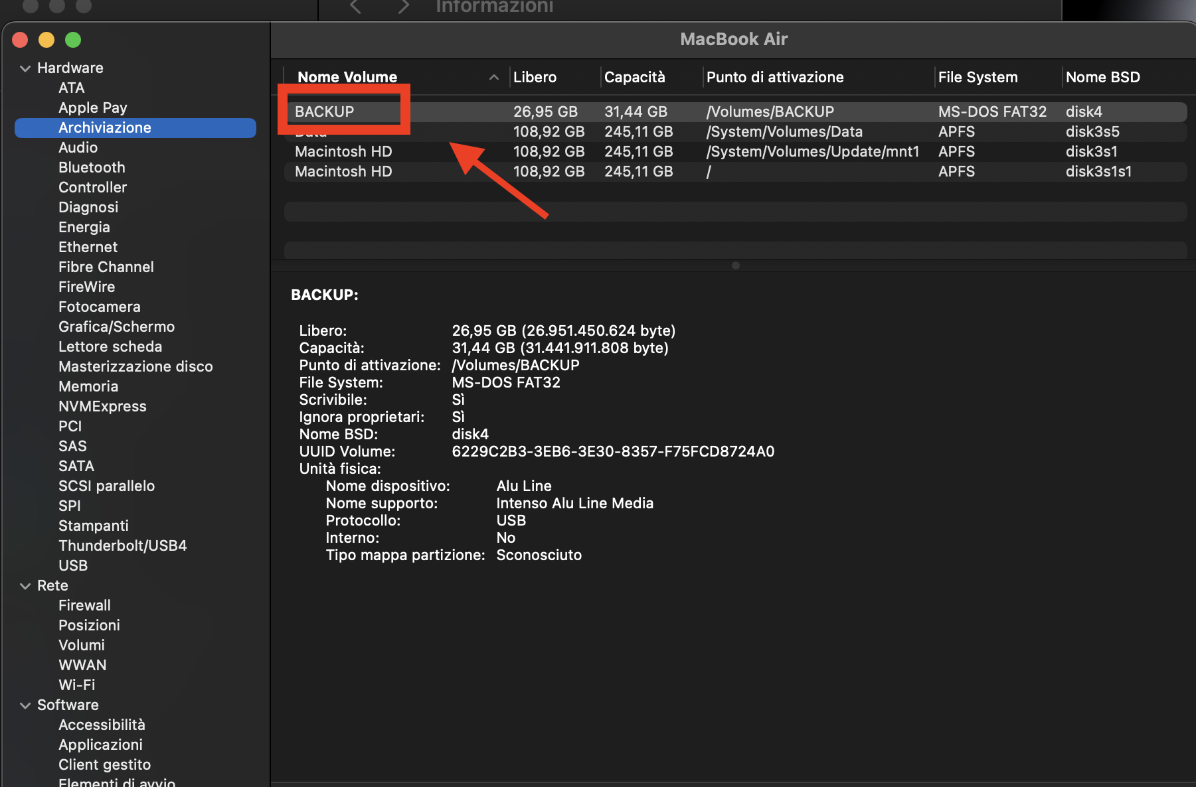Select Macintosh HD volume on disk3s1
The image size is (1196, 787).
[343, 151]
